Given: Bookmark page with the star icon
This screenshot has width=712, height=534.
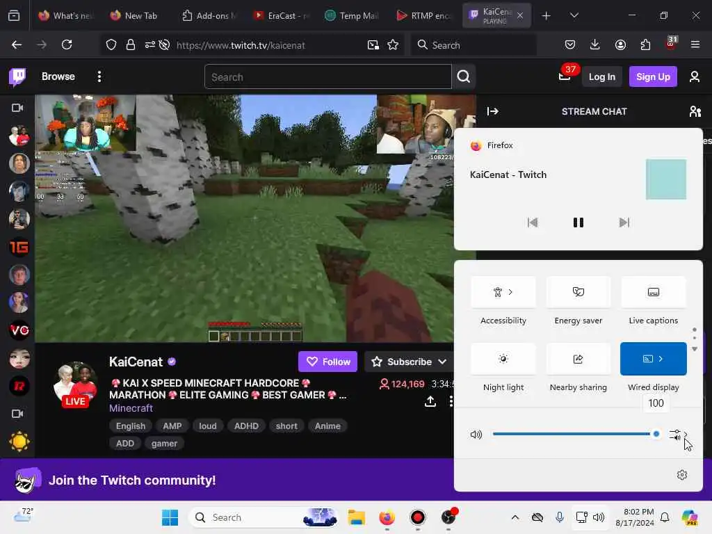Looking at the screenshot, I should (393, 44).
